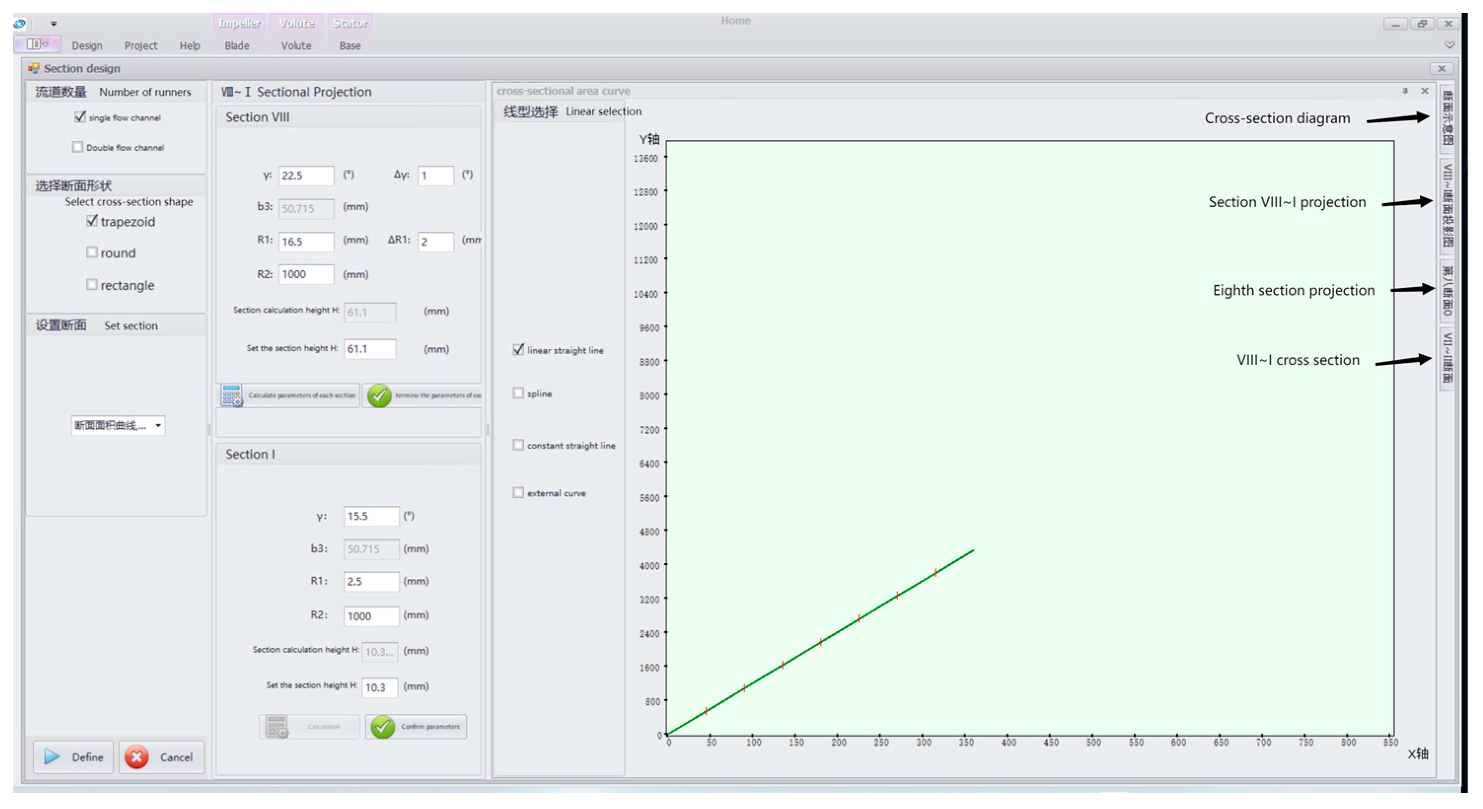Click blue play Define icon
Screen dimensions: 1483x809
[x=52, y=757]
